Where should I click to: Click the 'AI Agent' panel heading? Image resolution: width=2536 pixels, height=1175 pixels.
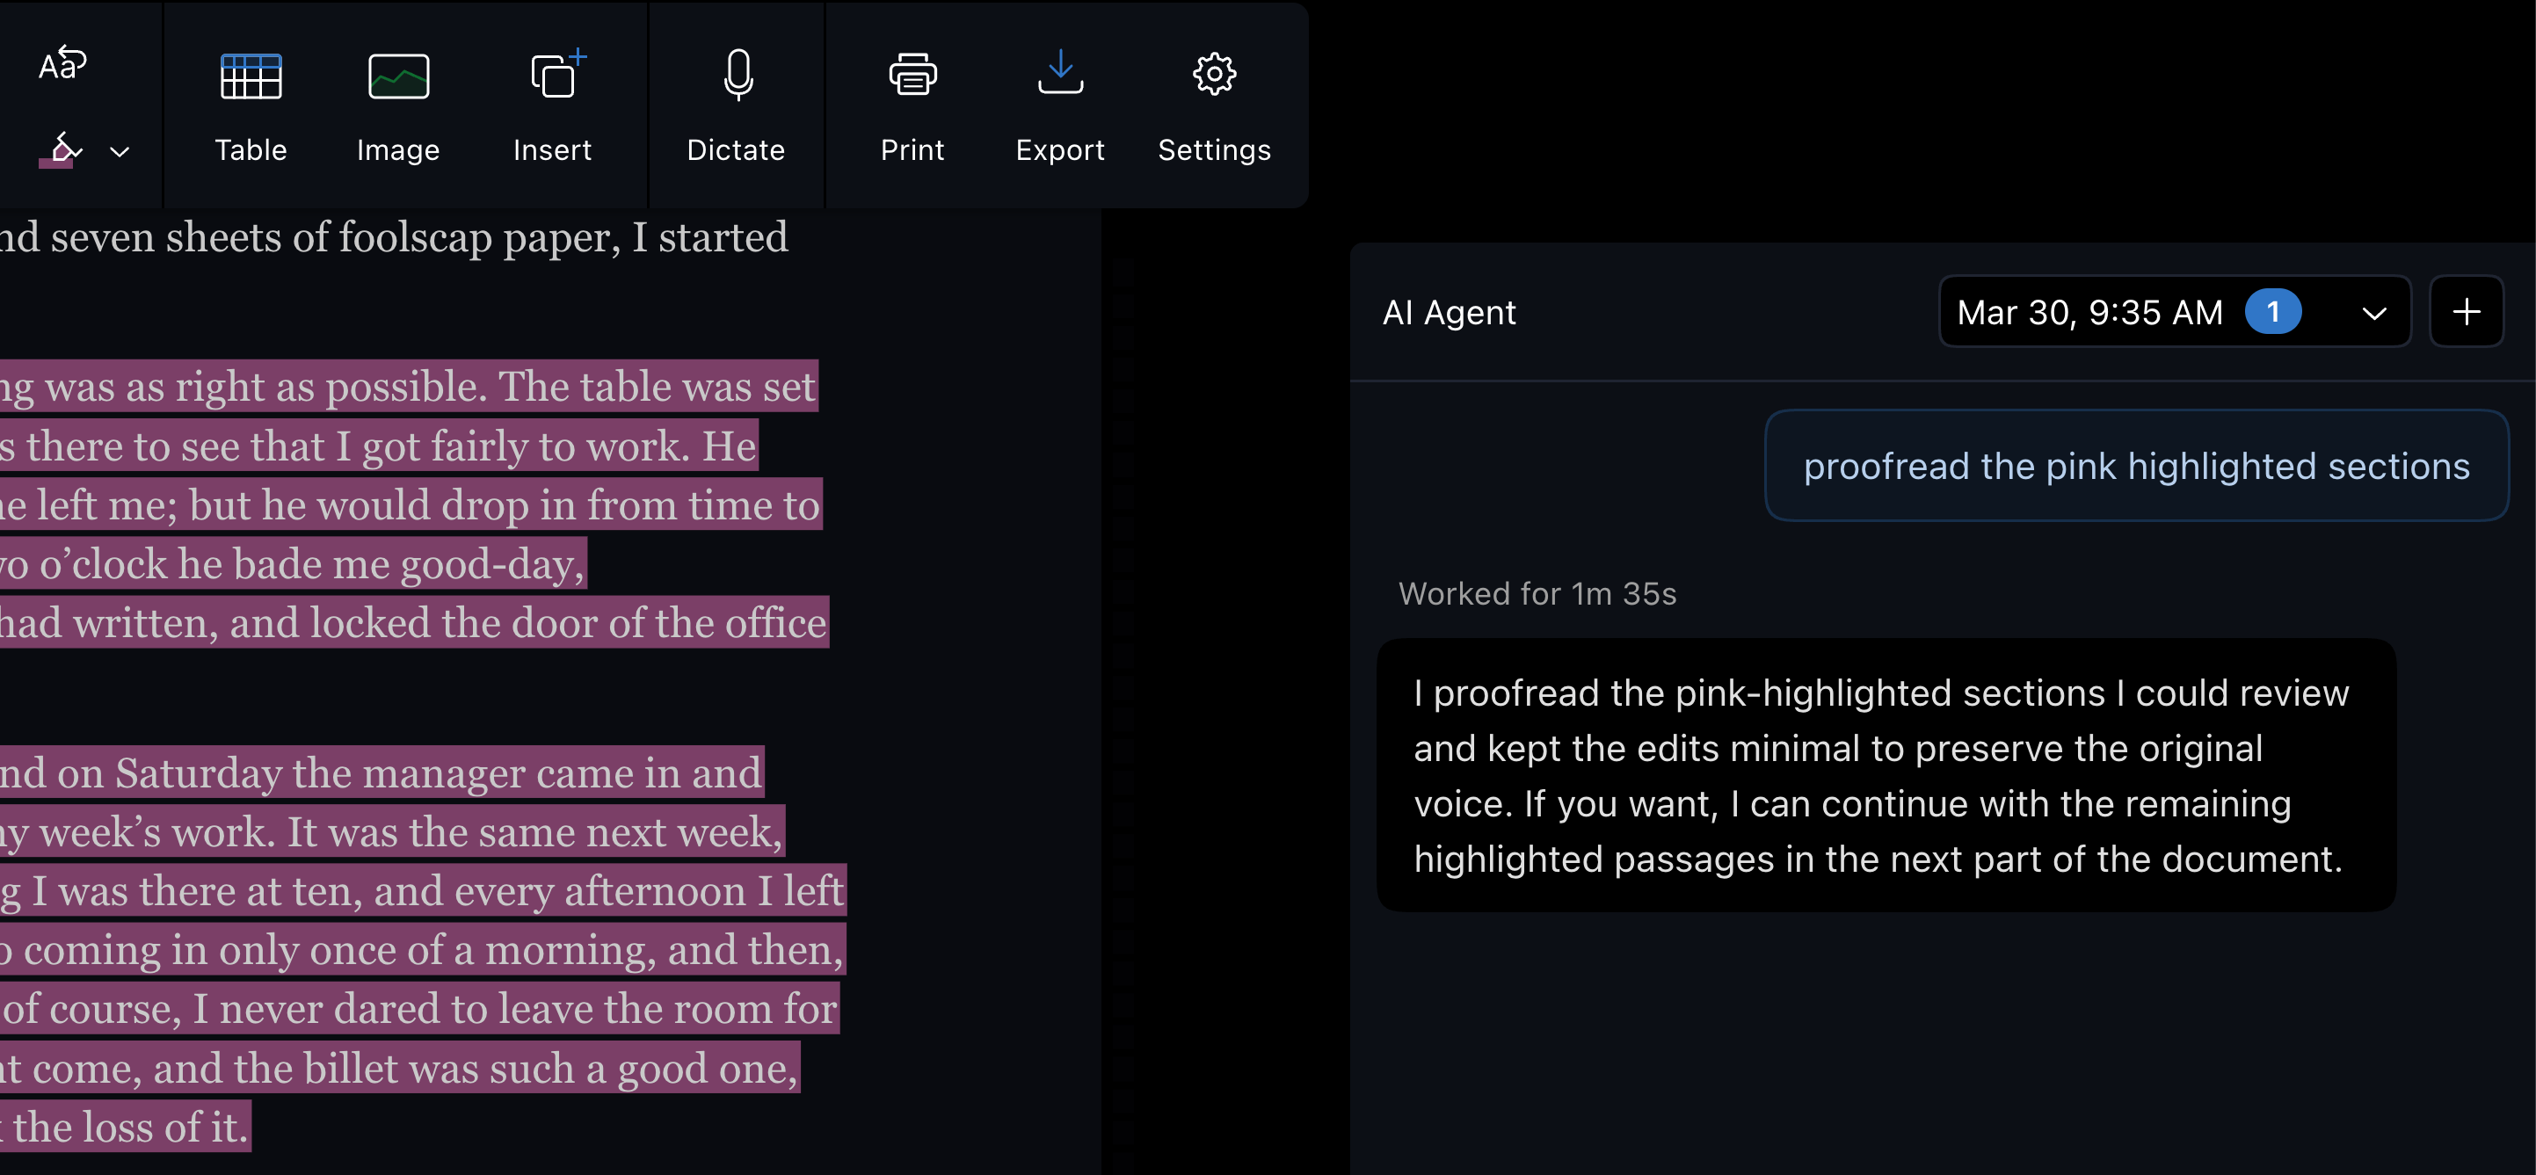1450,312
